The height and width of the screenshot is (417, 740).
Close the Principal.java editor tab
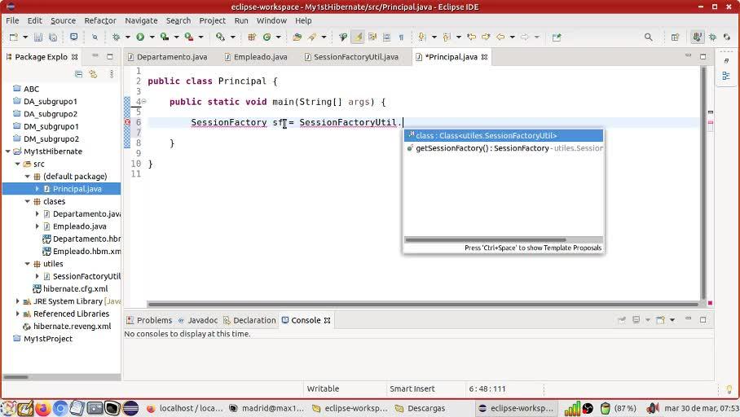[484, 57]
